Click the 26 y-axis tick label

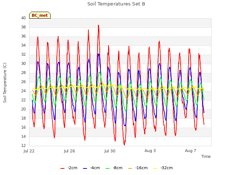click(x=23, y=82)
